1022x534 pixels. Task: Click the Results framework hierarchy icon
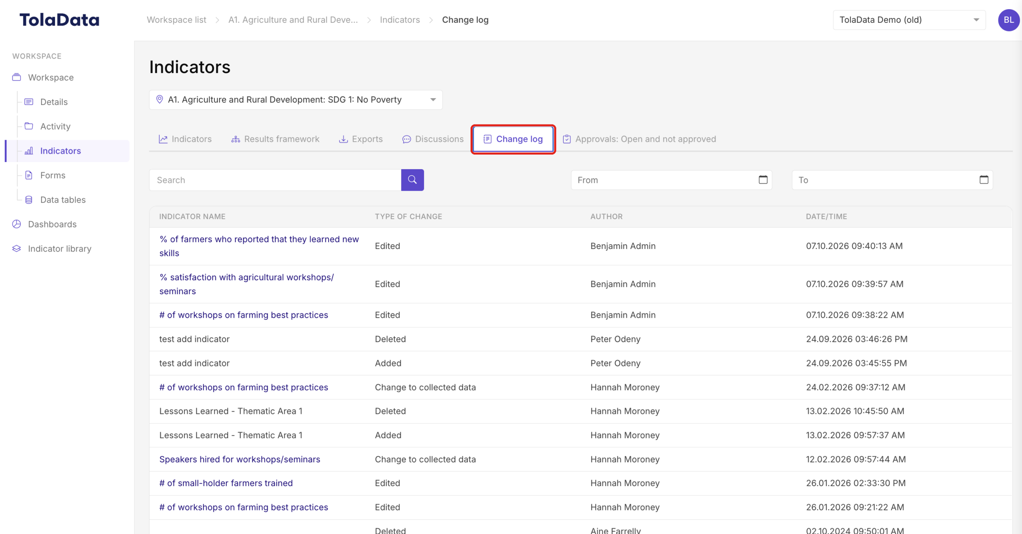pos(236,139)
